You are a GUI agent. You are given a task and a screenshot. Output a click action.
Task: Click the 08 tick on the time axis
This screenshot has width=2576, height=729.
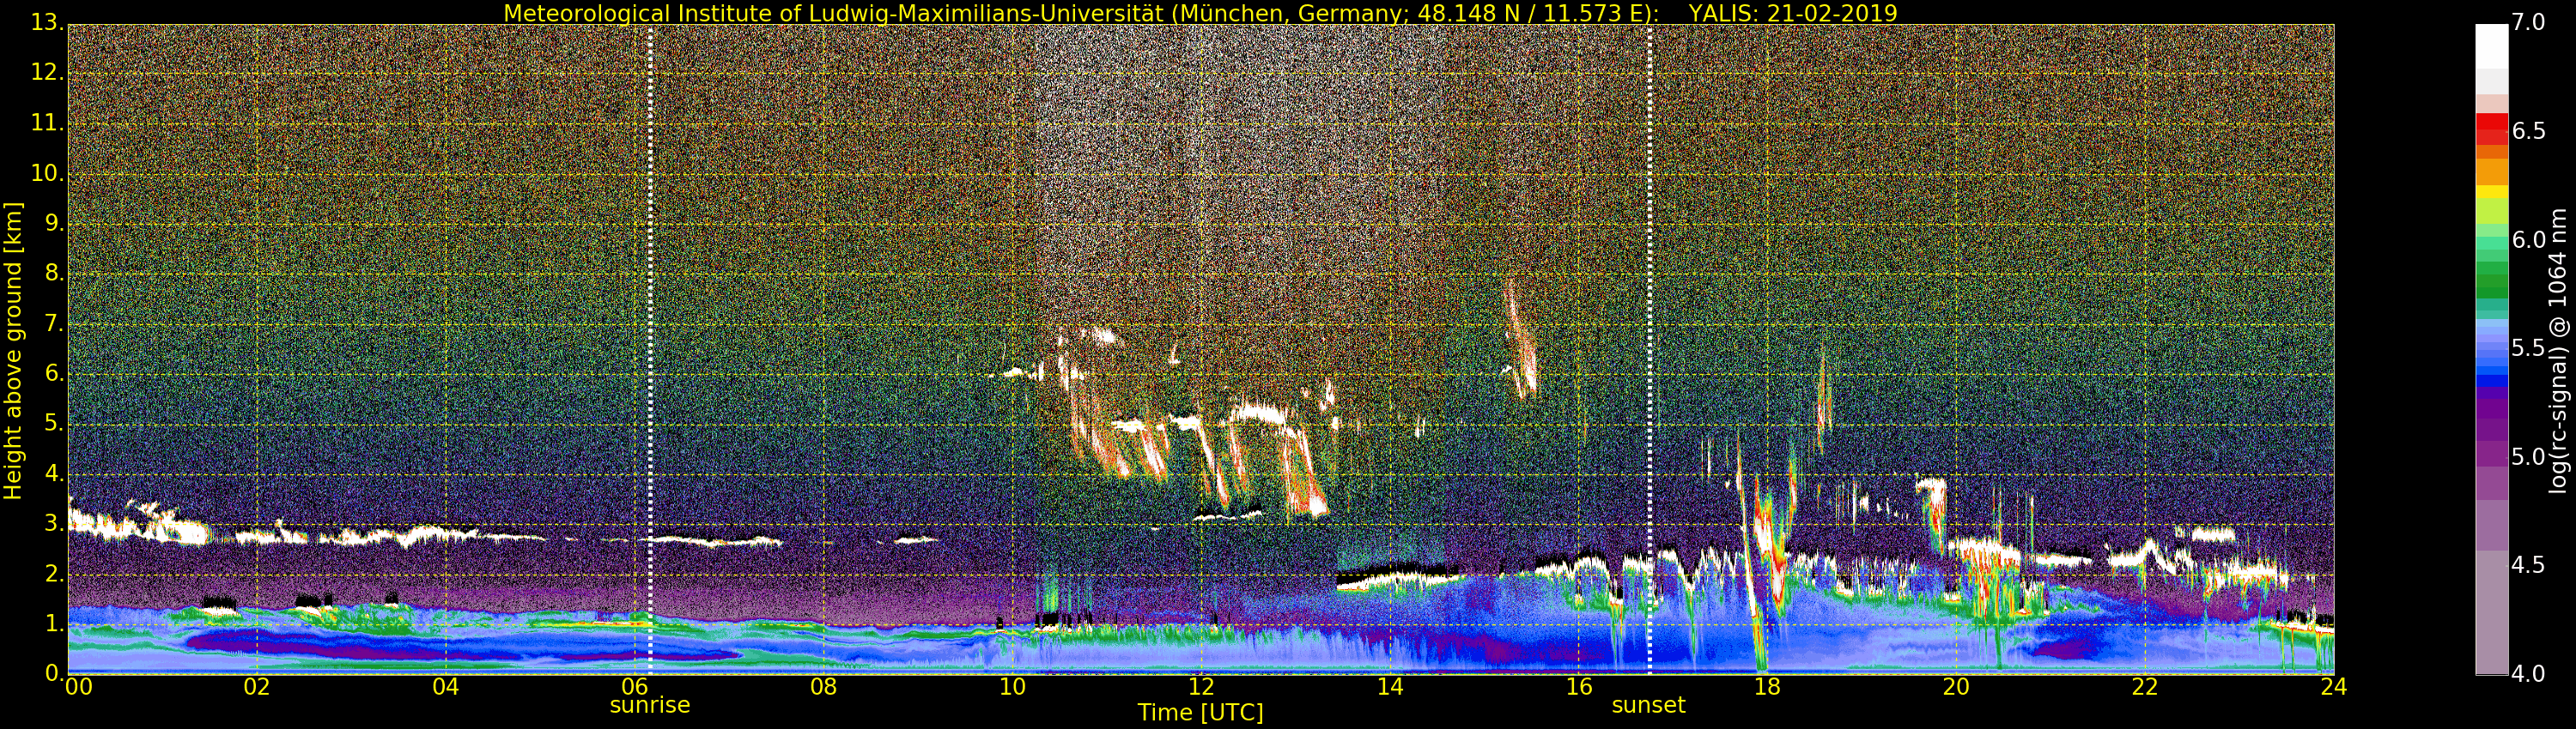(823, 687)
